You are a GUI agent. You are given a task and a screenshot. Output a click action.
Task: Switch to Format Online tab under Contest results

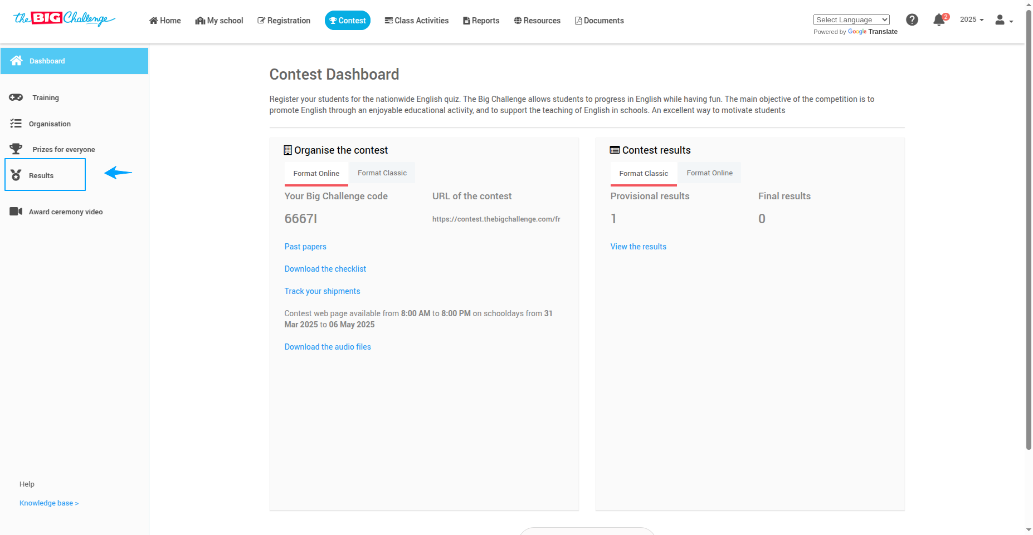tap(709, 173)
